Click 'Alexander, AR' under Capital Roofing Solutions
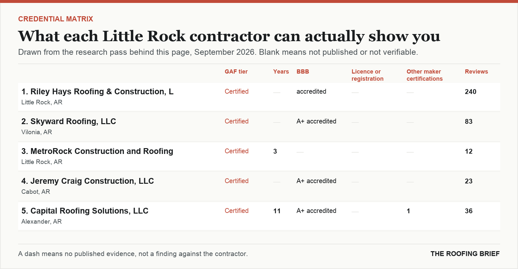This screenshot has height=269, width=518. tap(41, 222)
